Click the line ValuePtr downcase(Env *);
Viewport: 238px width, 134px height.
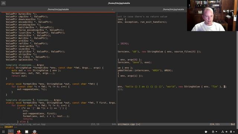tap(23, 19)
